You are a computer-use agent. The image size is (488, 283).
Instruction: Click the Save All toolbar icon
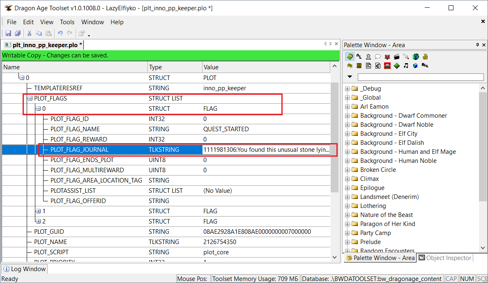(18, 33)
